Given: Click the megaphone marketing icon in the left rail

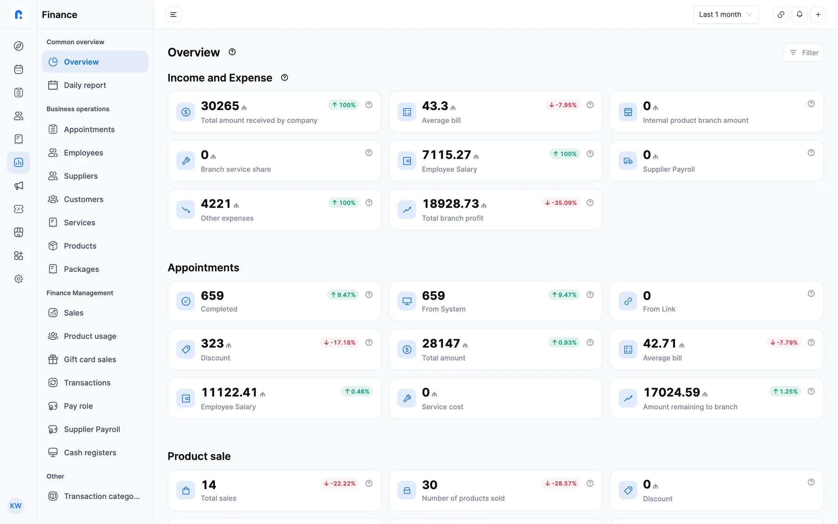Looking at the screenshot, I should point(19,186).
